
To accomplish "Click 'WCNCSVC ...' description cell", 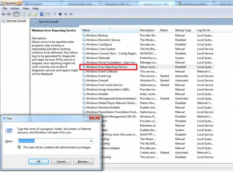I will (x=148, y=53).
